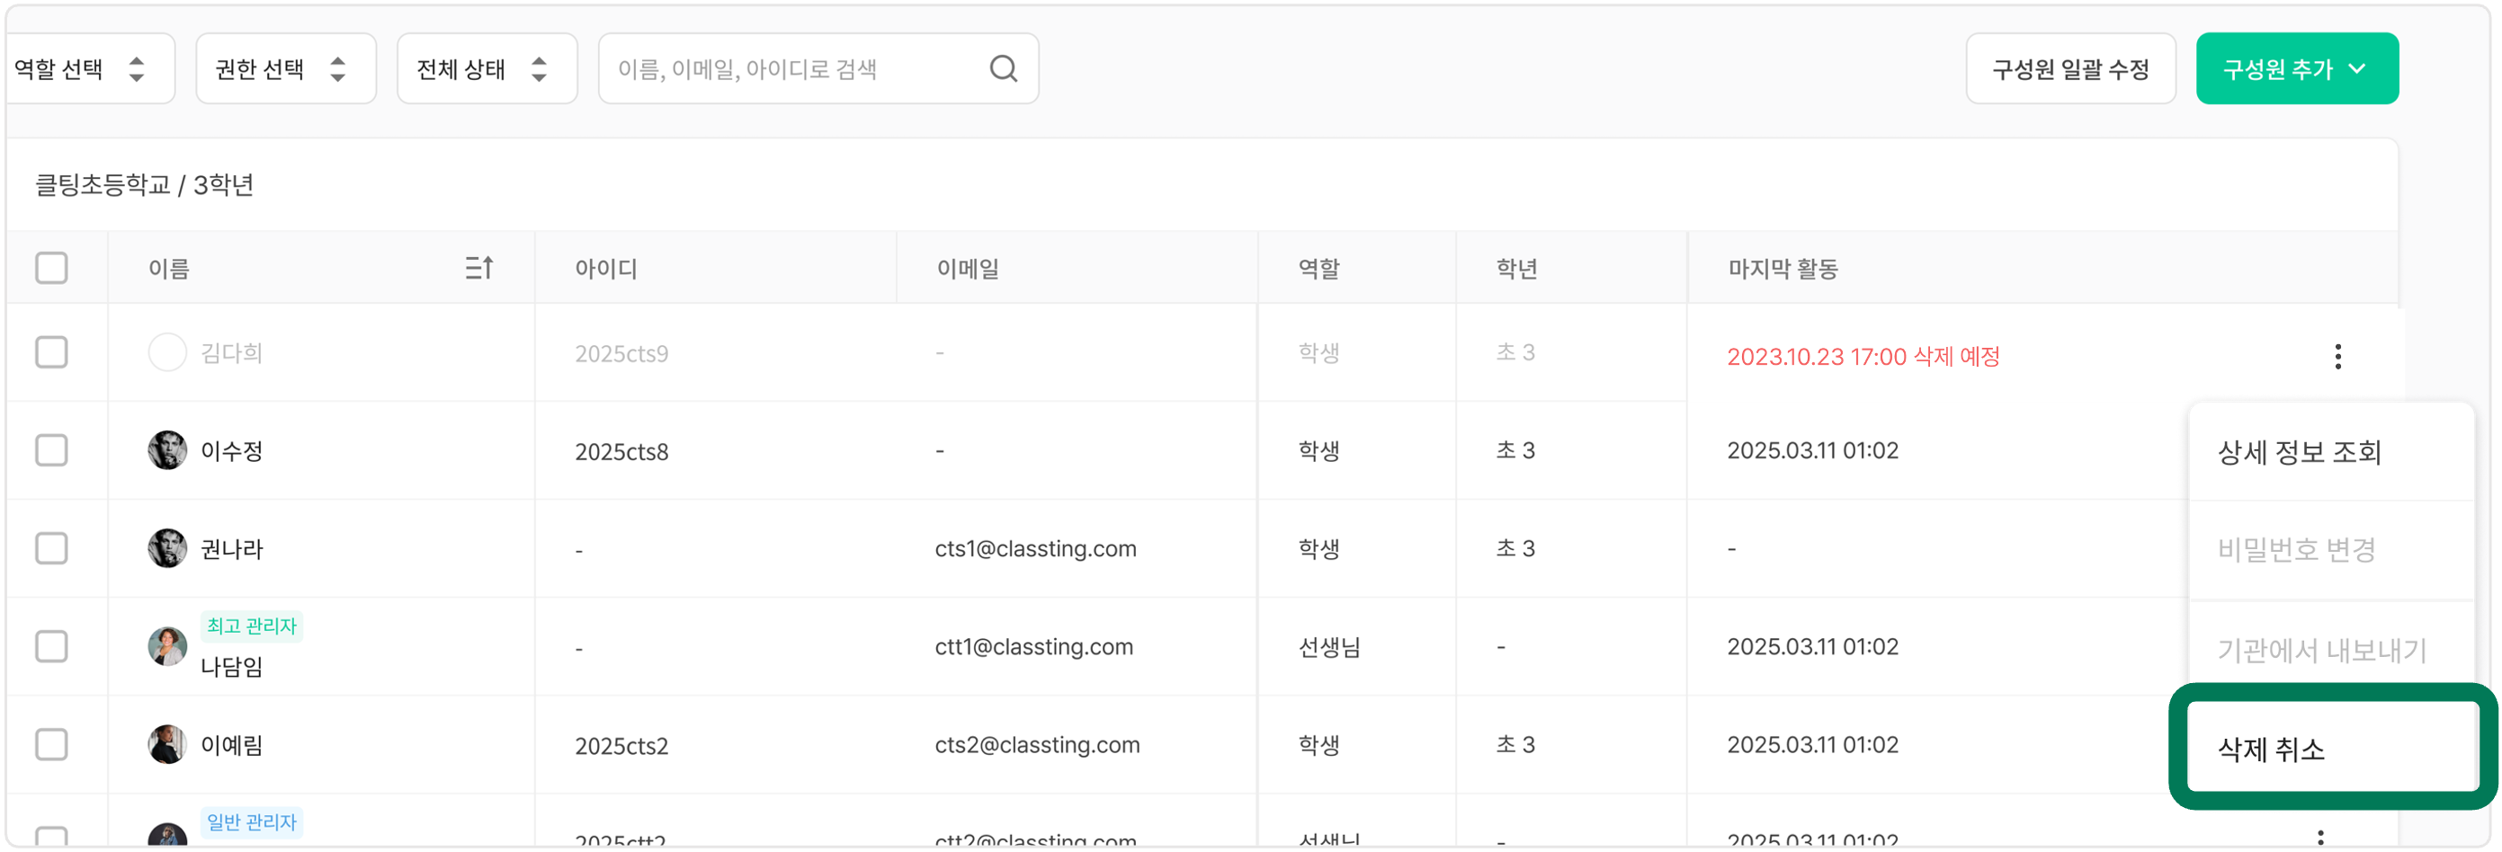Open the 구성원 추가 button
This screenshot has height=852, width=2502.
coord(2296,69)
